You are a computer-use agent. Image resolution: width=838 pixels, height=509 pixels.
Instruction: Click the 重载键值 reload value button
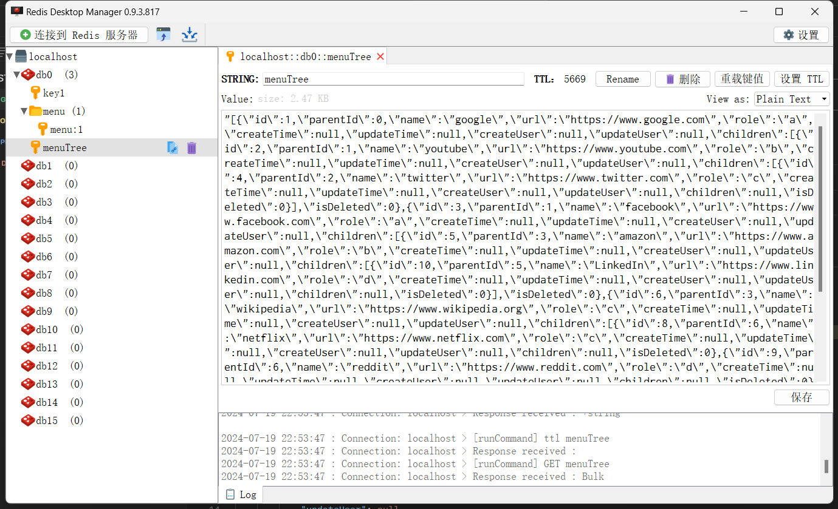click(x=742, y=79)
